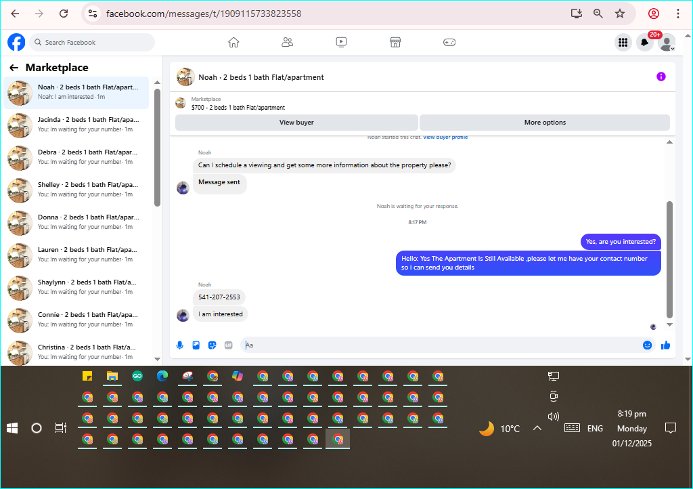Open Connie conversation in chat list

click(76, 320)
